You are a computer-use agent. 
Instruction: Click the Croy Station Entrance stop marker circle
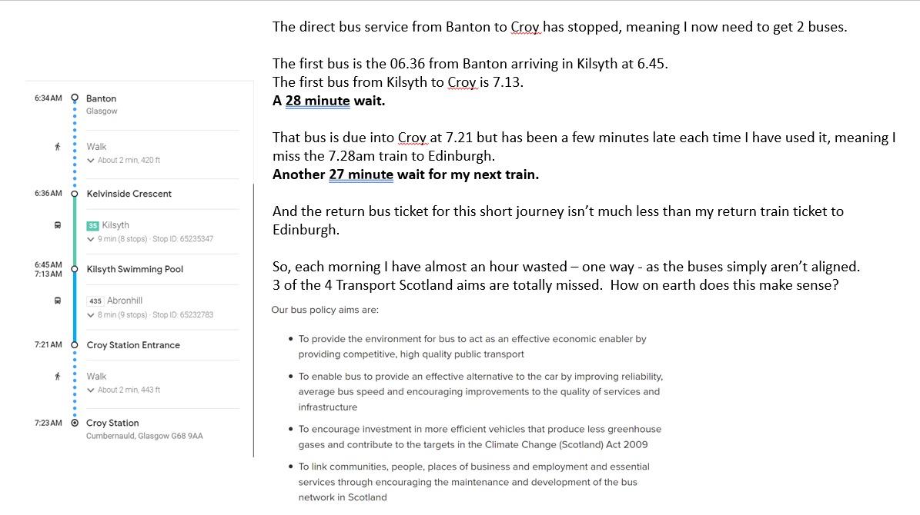[x=75, y=345]
